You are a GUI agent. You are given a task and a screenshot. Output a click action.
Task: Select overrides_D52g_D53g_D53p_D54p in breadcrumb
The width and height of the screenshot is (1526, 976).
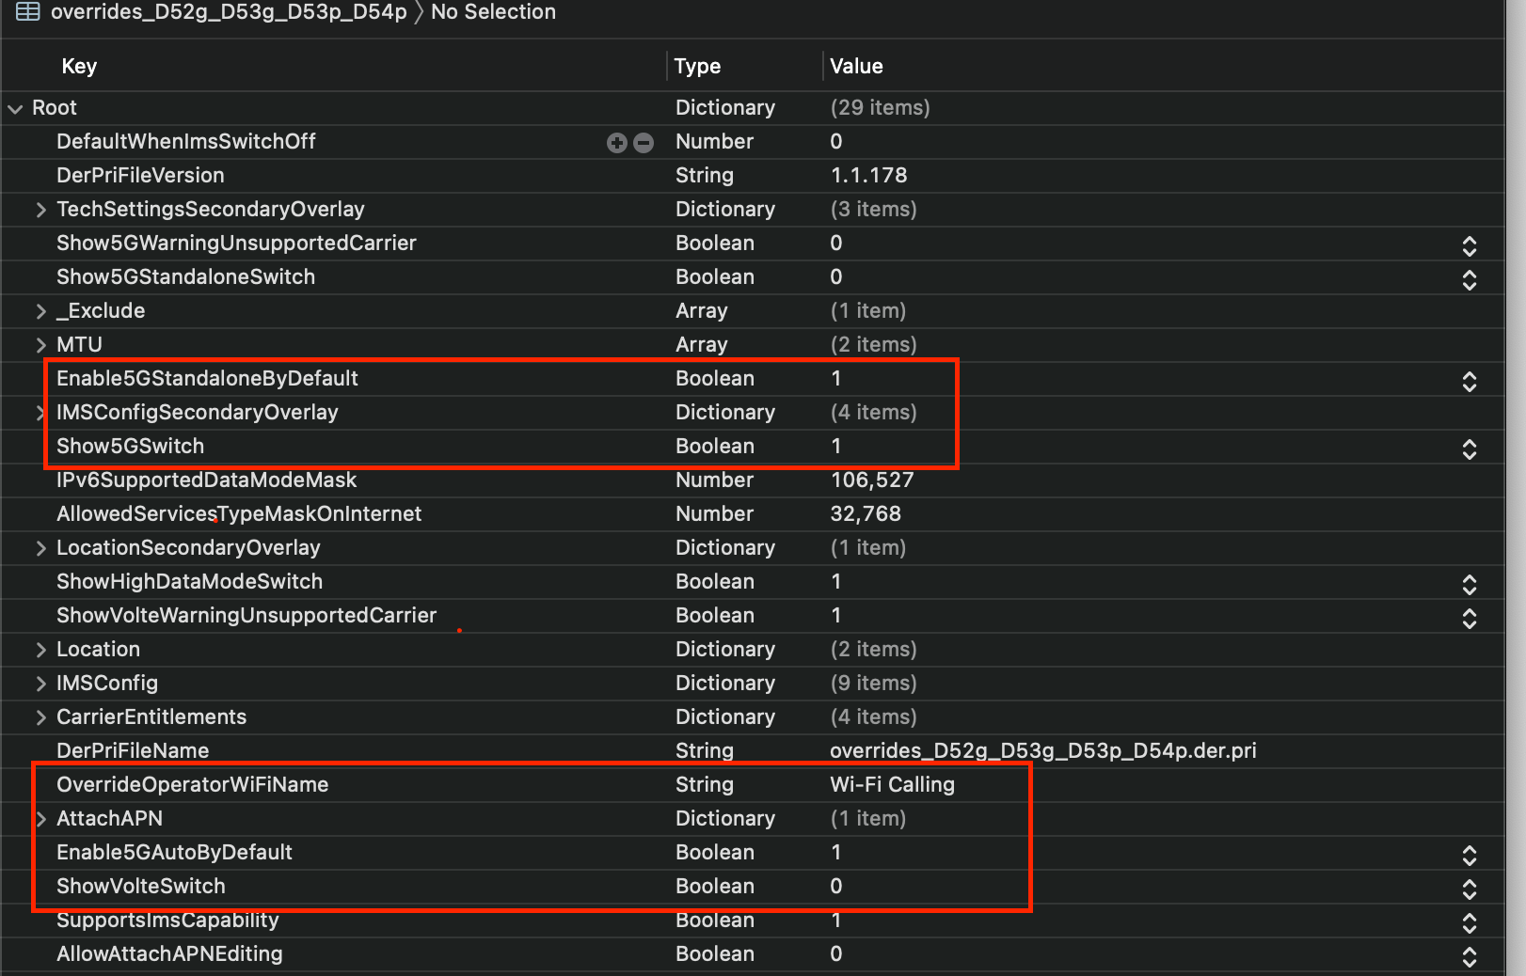[229, 12]
